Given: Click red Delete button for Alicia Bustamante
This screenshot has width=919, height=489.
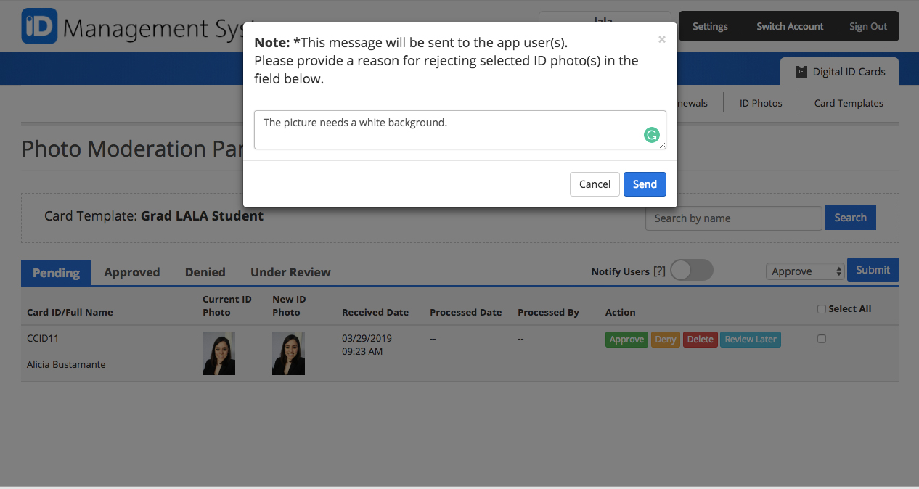Looking at the screenshot, I should click(x=701, y=340).
